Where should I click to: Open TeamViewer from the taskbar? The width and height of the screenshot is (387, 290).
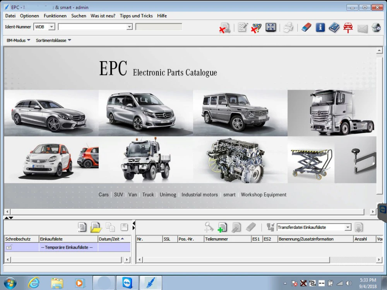(x=127, y=283)
